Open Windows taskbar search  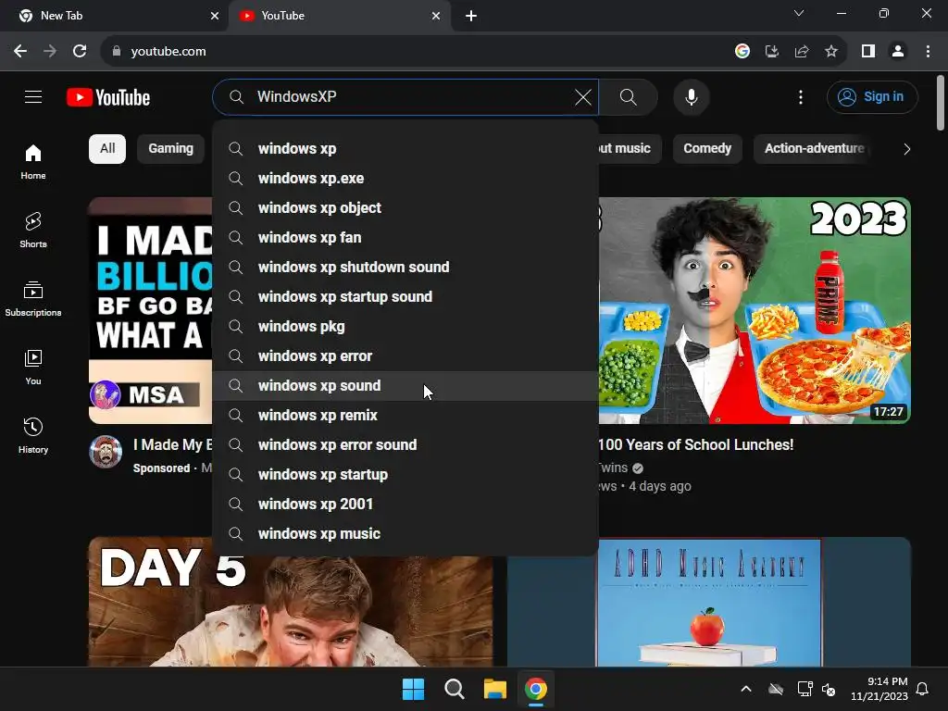click(x=454, y=689)
